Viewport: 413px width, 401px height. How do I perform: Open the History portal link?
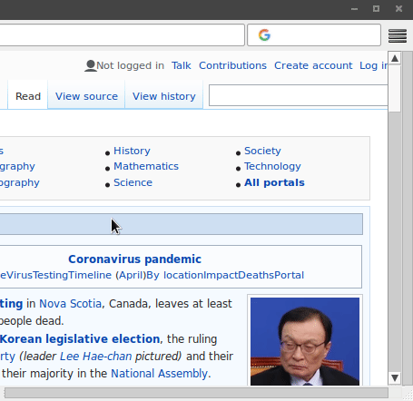(132, 151)
